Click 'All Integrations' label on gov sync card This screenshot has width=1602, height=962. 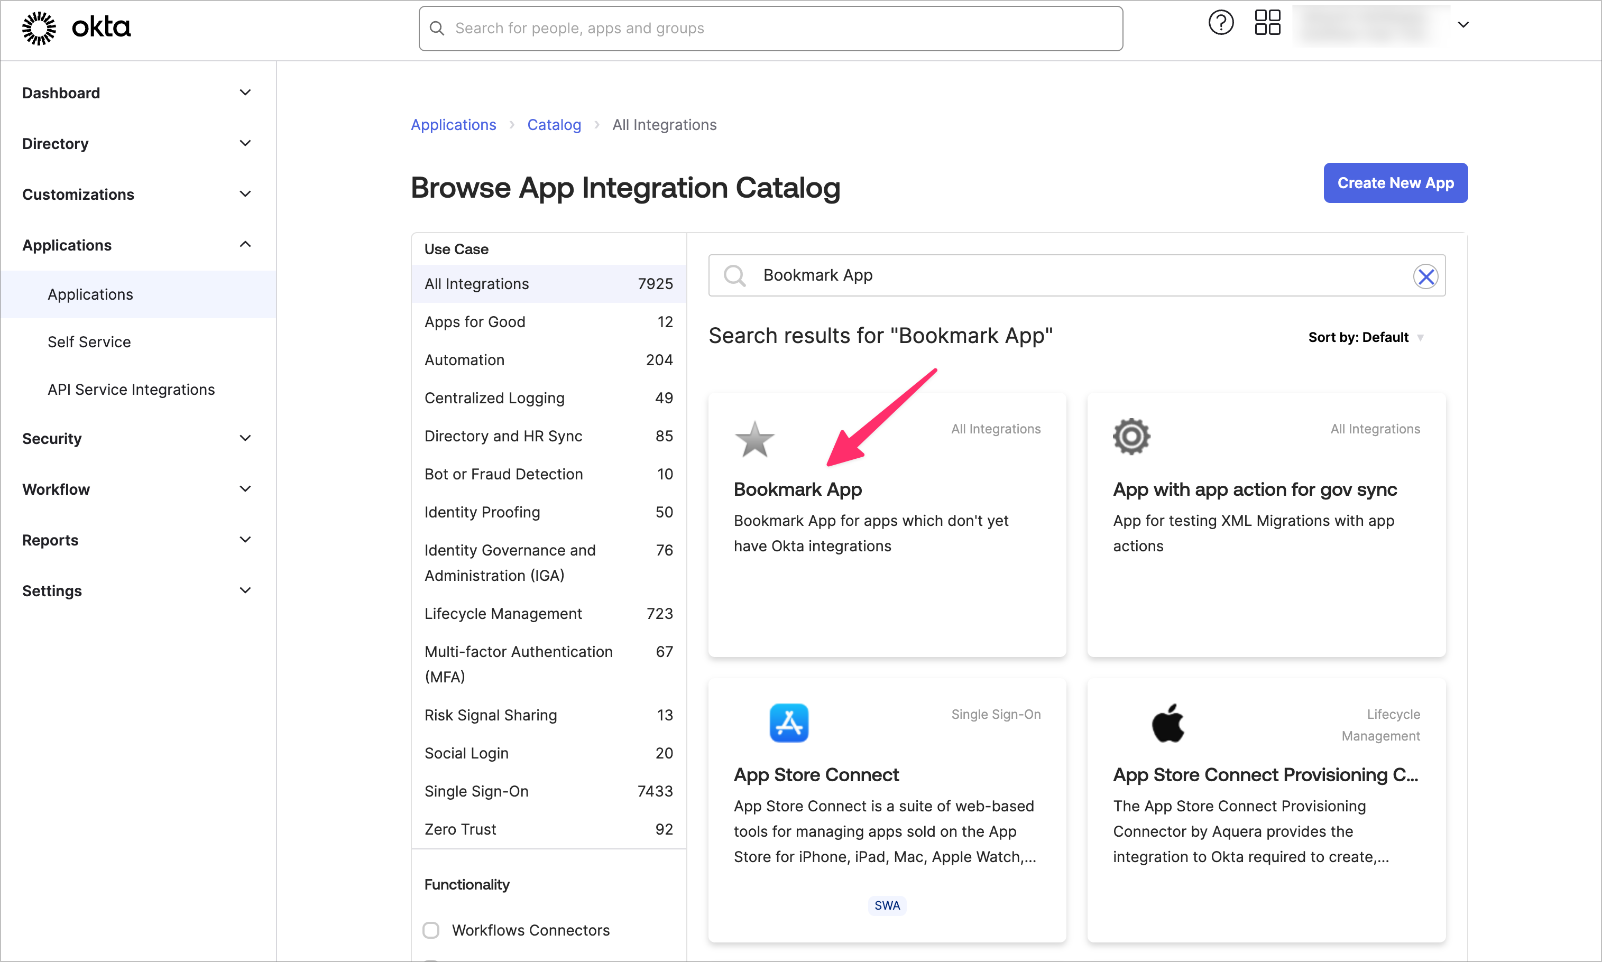pos(1375,429)
